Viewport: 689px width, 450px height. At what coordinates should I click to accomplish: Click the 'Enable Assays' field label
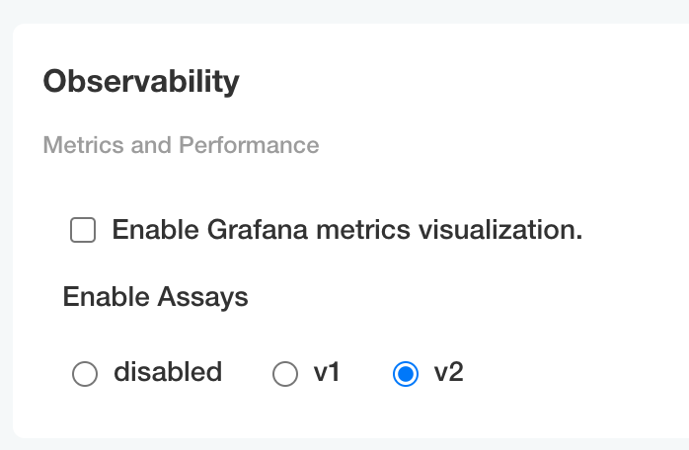click(x=155, y=297)
